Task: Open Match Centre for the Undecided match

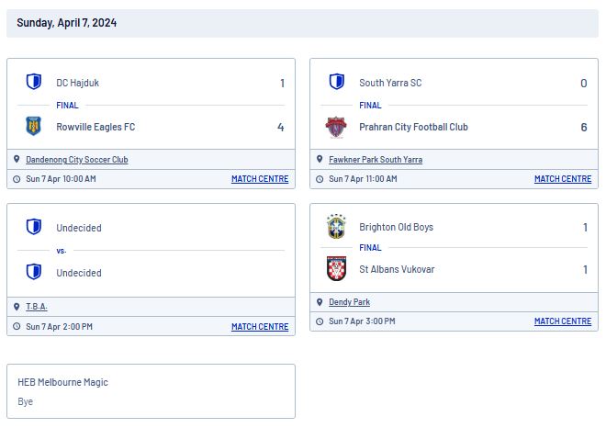Action: pos(260,327)
